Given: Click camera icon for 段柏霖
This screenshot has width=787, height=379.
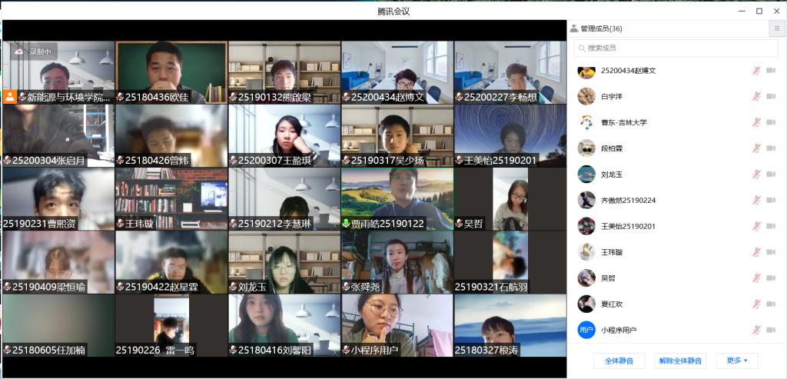Looking at the screenshot, I should [771, 148].
